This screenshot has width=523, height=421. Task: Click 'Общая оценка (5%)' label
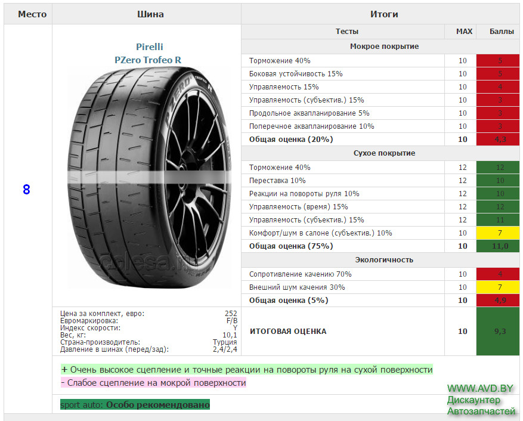[x=289, y=301]
